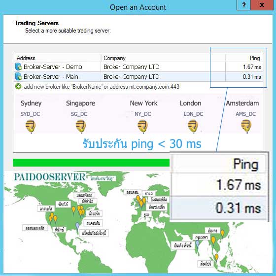This screenshot has width=276, height=276.
Task: Sort servers by the Company column header
Action: tap(163, 58)
